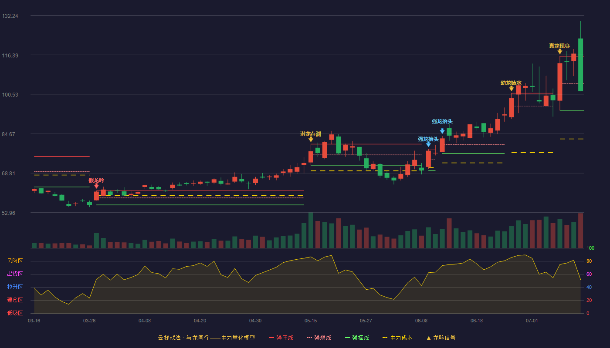Click the 低吸区 zone label
This screenshot has height=348, width=610.
point(15,313)
